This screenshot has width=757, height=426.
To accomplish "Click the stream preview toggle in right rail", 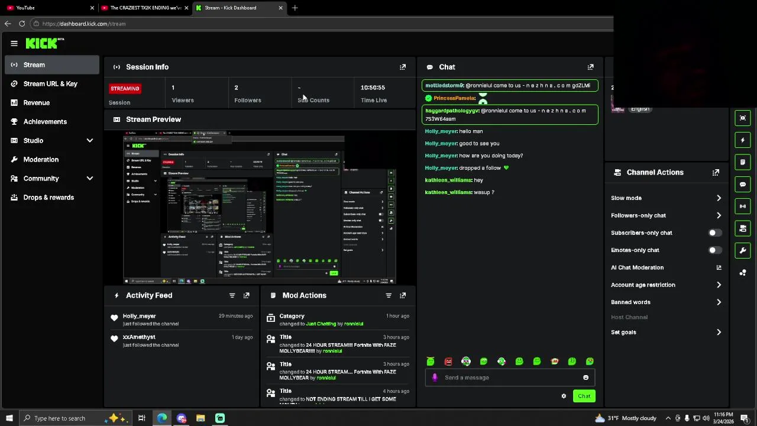I will coord(743,118).
